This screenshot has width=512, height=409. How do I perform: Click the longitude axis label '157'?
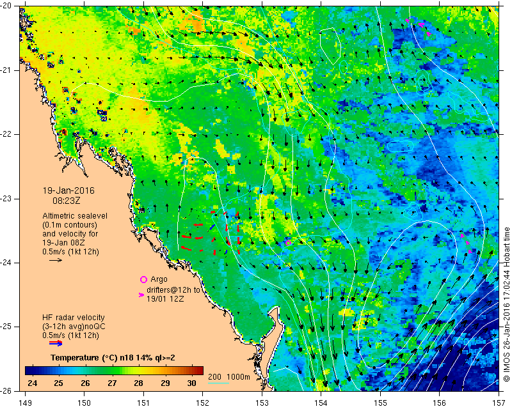pos(499,403)
